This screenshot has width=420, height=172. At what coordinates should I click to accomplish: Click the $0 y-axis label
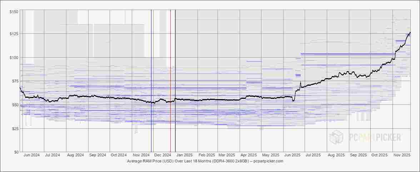tap(16, 152)
